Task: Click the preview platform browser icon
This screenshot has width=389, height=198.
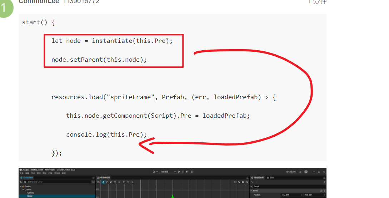Action: (x=154, y=172)
